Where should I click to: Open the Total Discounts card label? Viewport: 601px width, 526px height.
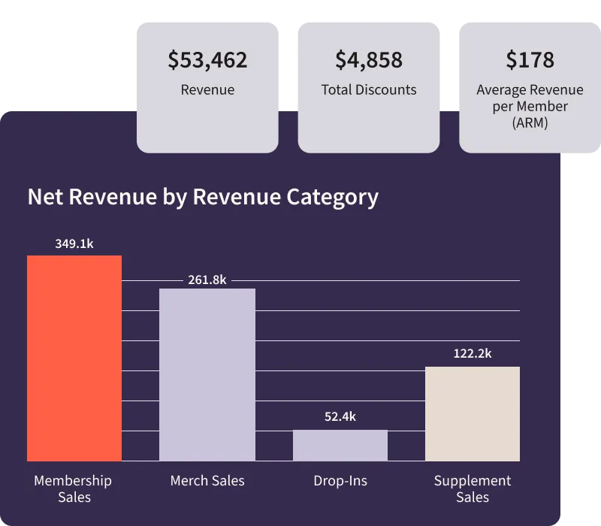(369, 90)
